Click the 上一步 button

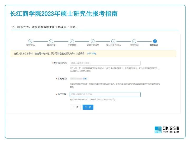[x=75, y=107]
